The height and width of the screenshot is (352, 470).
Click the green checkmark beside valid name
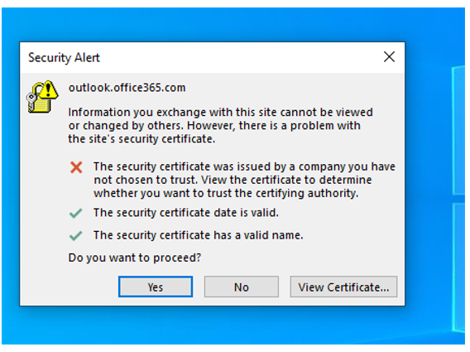pyautogui.click(x=75, y=235)
